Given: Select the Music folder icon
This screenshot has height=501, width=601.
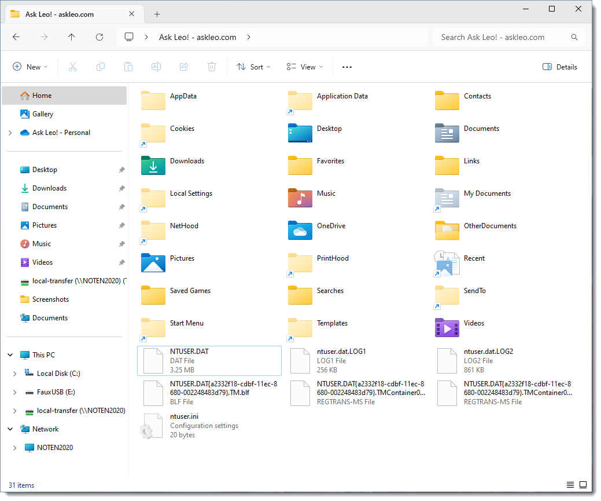Looking at the screenshot, I should 300,198.
